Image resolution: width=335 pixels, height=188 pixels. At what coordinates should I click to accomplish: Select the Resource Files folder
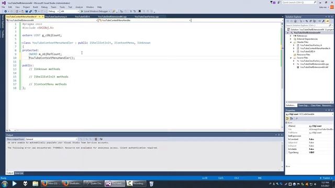pos(304,54)
